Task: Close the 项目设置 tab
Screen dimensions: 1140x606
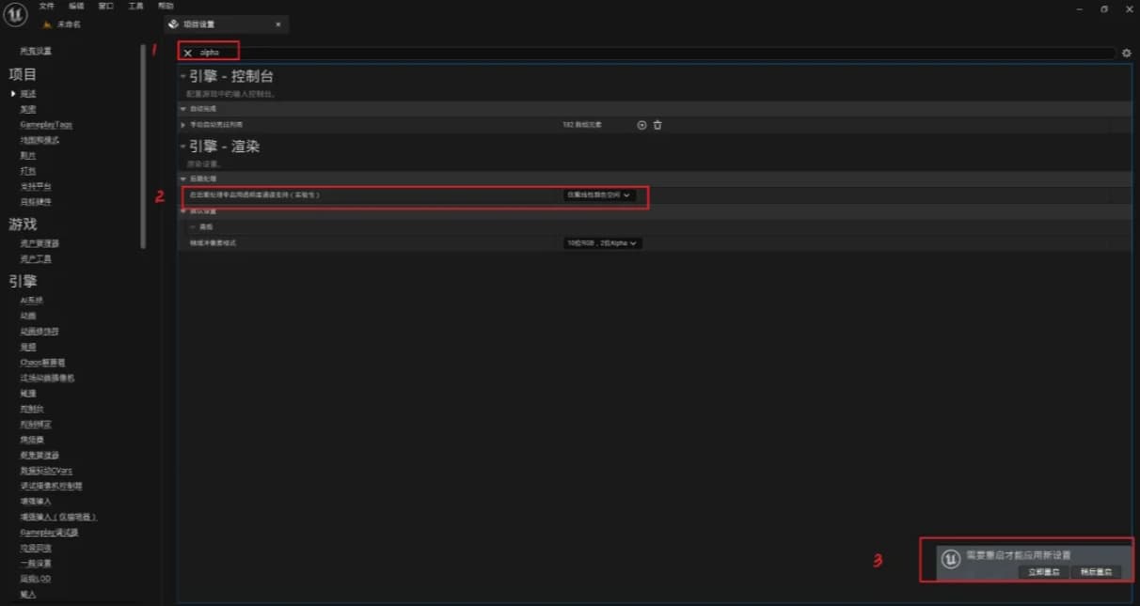Action: [277, 24]
